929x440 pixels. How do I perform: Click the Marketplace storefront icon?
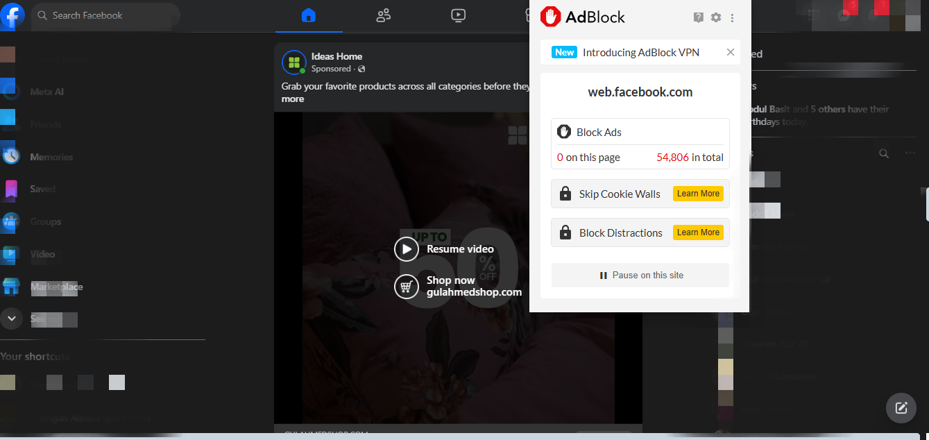(10, 287)
